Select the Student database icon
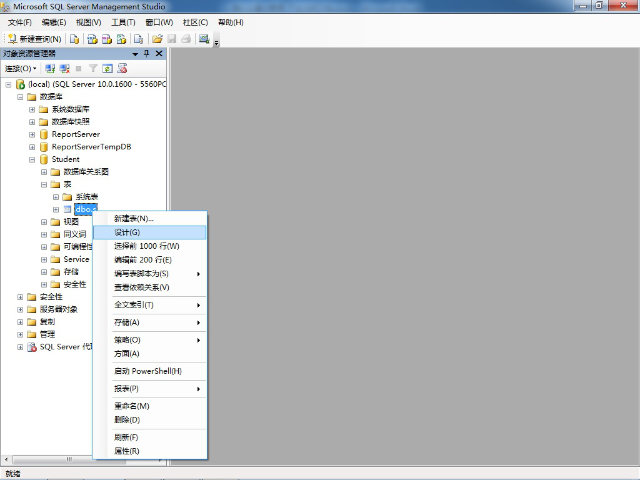640x480 pixels. pyautogui.click(x=44, y=159)
